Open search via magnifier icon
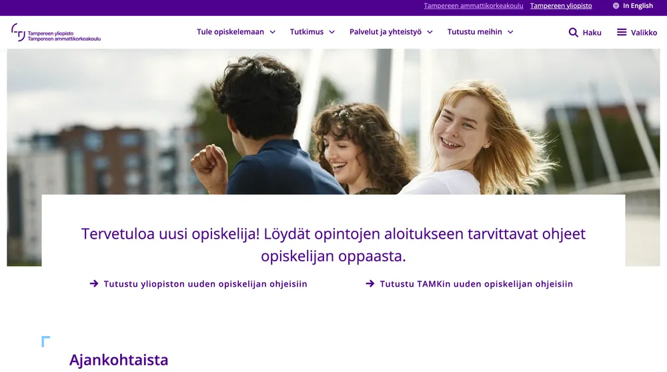The image size is (667, 372). (x=573, y=32)
